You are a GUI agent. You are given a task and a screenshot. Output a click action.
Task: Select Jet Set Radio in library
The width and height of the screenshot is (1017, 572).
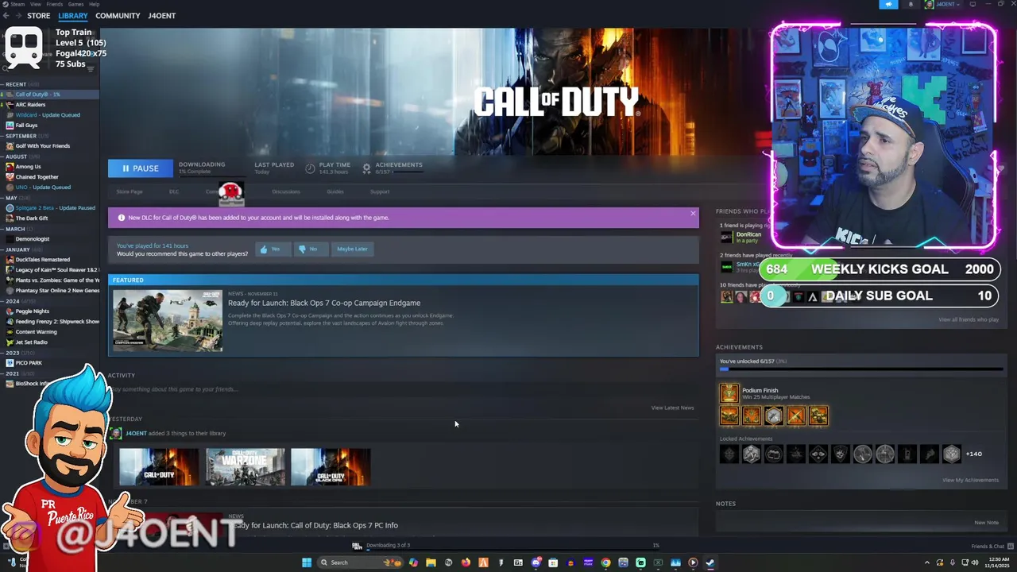tap(50, 342)
